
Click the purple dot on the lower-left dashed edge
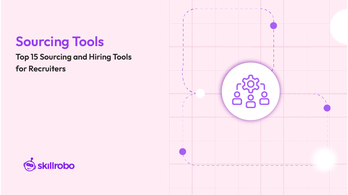[x=183, y=152]
